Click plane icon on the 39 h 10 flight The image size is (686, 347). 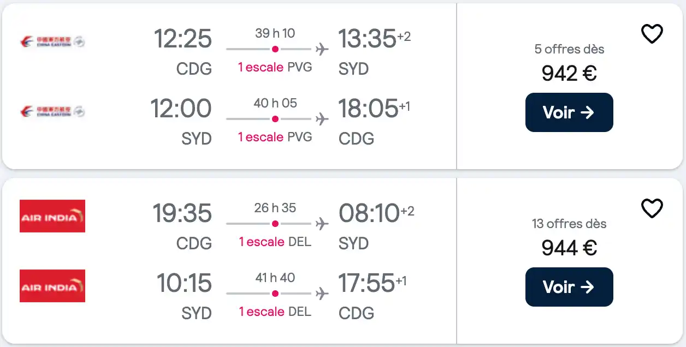[x=322, y=49]
